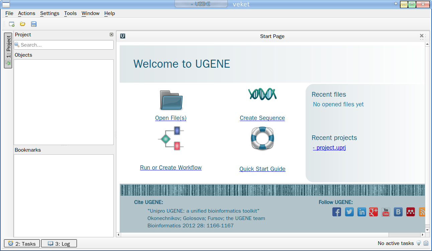
Task: Click the Save floppy disk toolbar icon
Action: tap(33, 24)
